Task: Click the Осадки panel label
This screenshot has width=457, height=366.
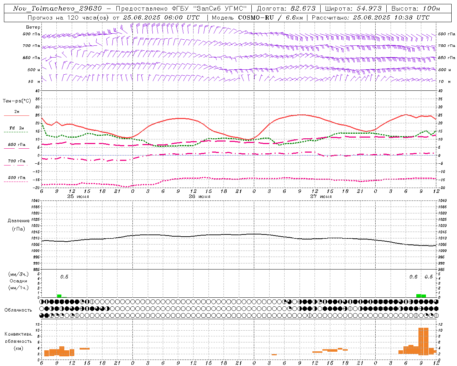Action: 19,281
